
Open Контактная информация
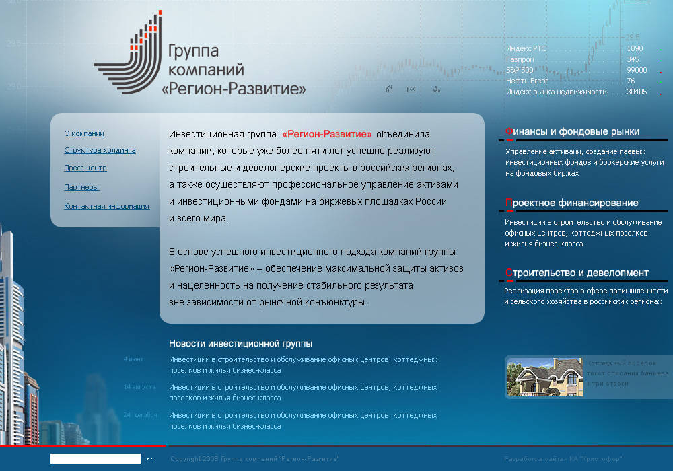[106, 206]
